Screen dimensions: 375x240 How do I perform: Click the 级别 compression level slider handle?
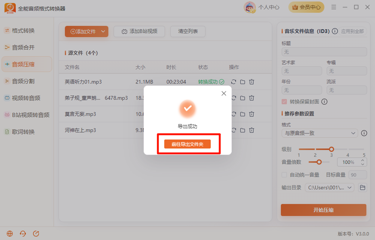click(331, 149)
